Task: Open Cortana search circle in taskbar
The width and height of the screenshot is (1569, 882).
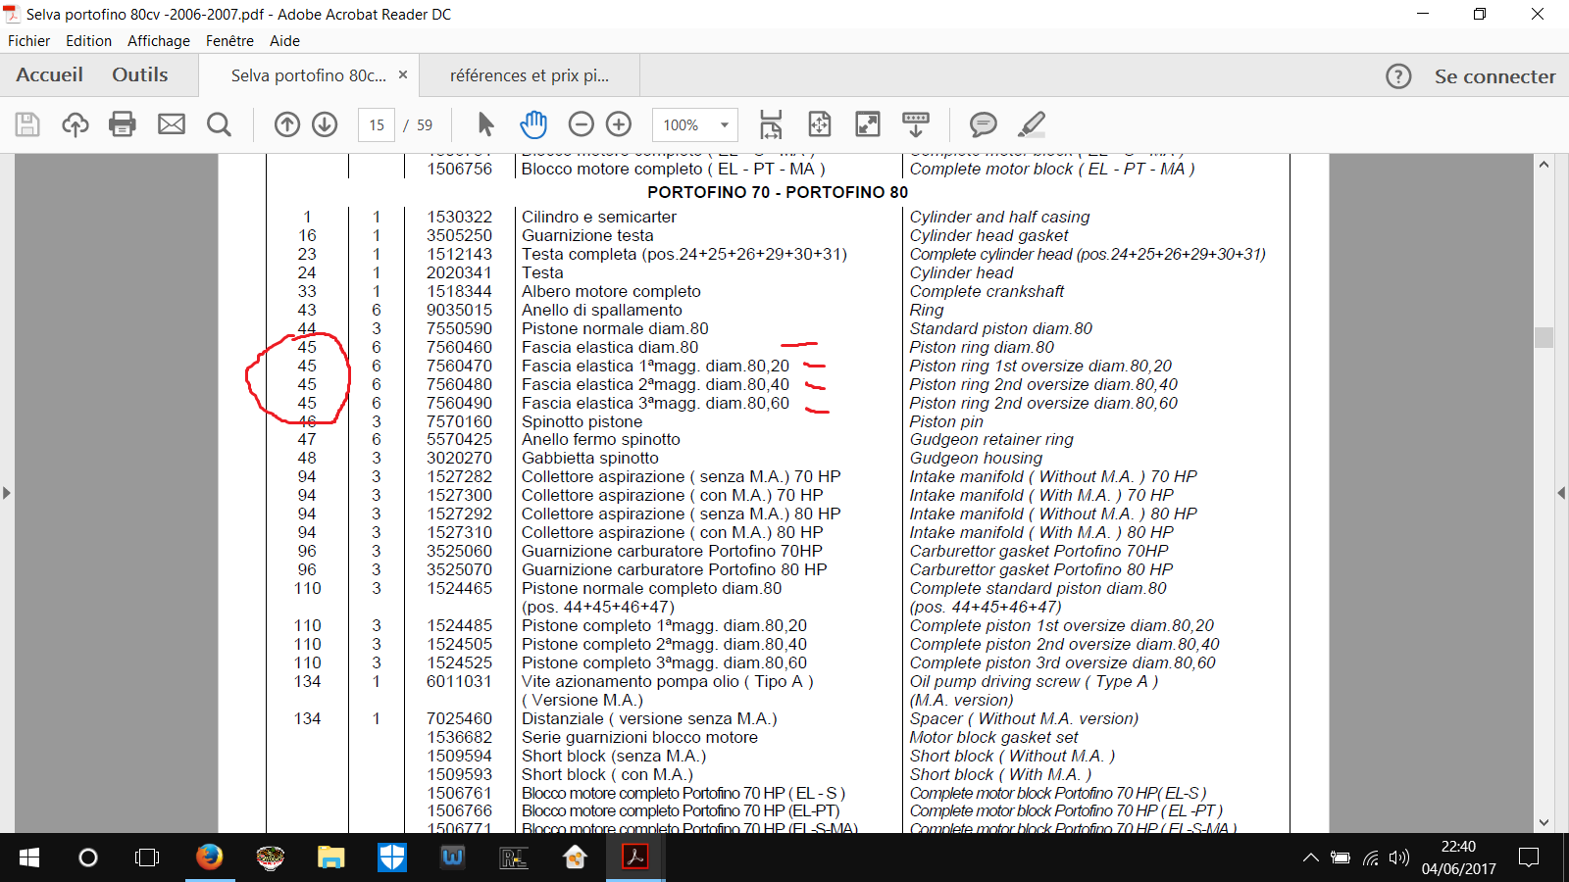Action: 88,857
